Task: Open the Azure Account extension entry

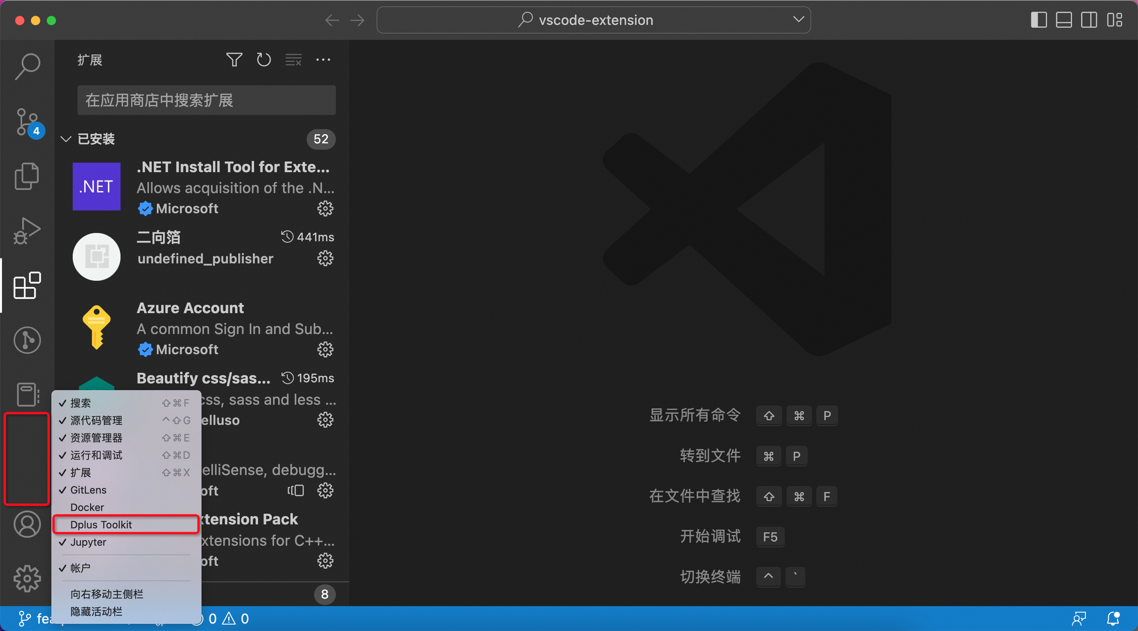Action: click(x=202, y=328)
